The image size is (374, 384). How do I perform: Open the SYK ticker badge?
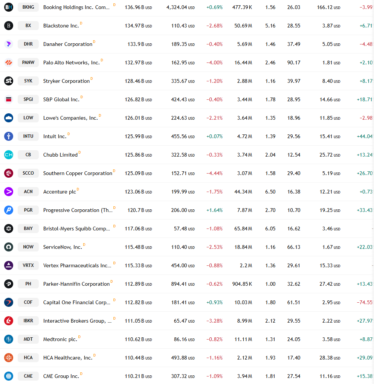[x=28, y=81]
